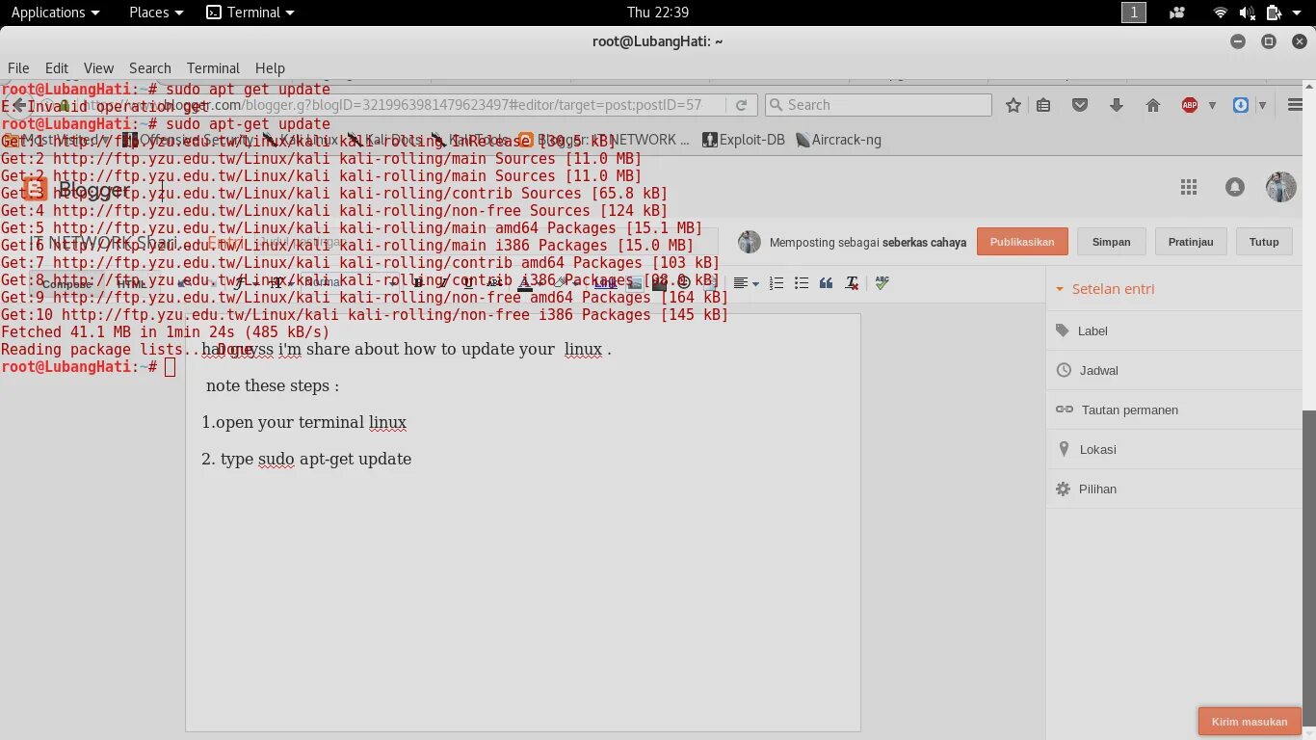Insert bulleted list

(x=802, y=283)
